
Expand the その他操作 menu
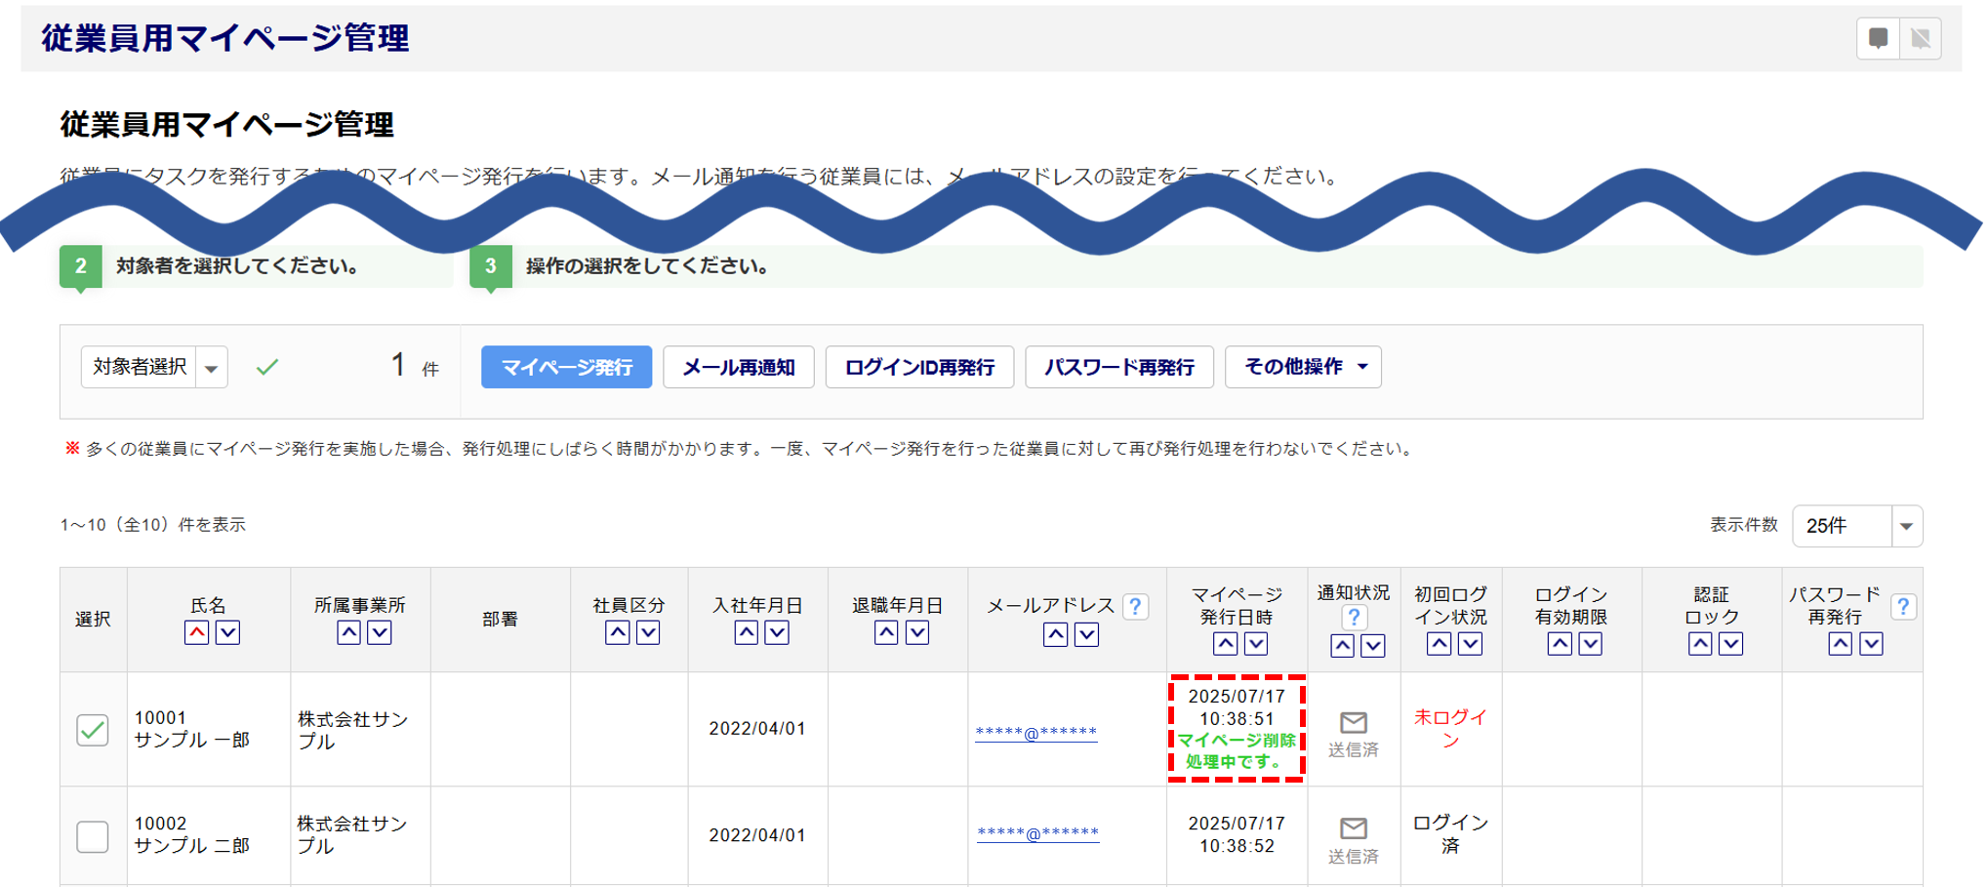point(1303,368)
